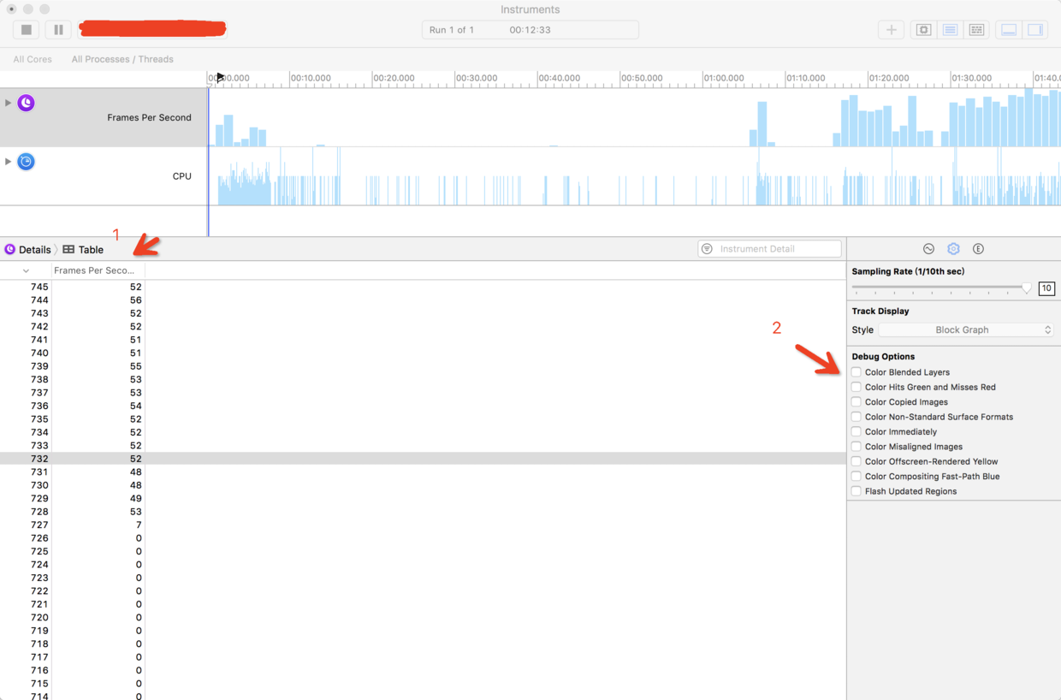Expand the CPU track
The height and width of the screenshot is (700, 1061).
(9, 161)
